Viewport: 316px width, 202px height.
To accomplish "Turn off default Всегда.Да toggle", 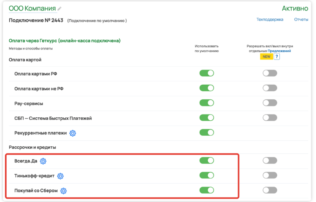I will 207,161.
